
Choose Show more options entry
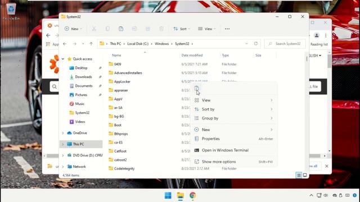[234, 162]
